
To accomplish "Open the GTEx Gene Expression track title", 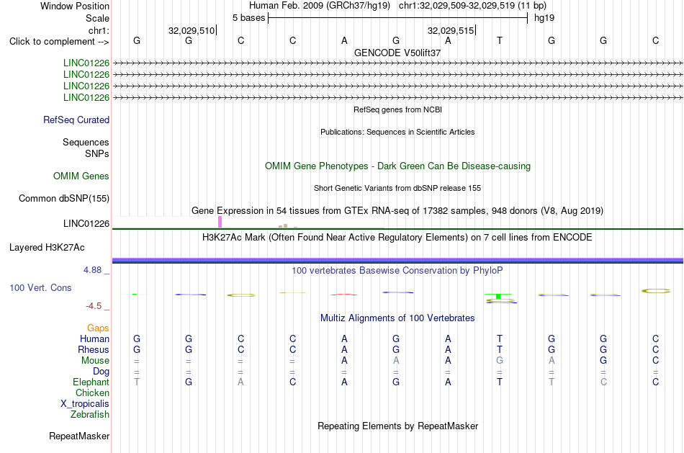I will pyautogui.click(x=397, y=211).
